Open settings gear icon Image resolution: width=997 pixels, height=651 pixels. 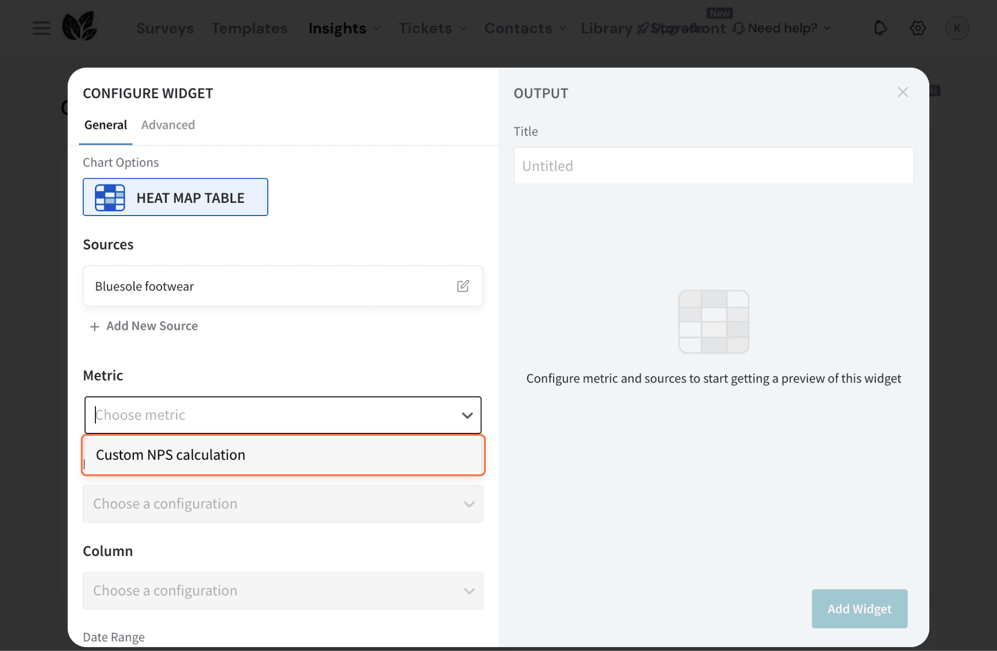pos(918,28)
